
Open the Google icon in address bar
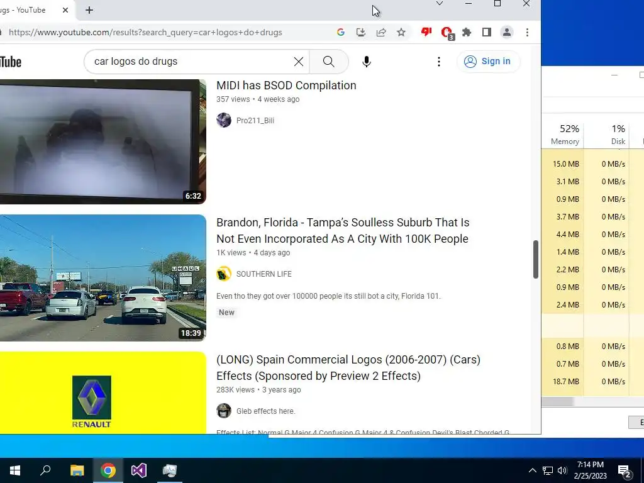coord(340,32)
